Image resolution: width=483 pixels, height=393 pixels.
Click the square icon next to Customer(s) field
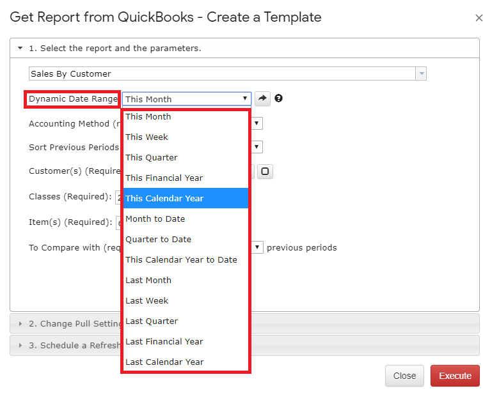(x=265, y=171)
